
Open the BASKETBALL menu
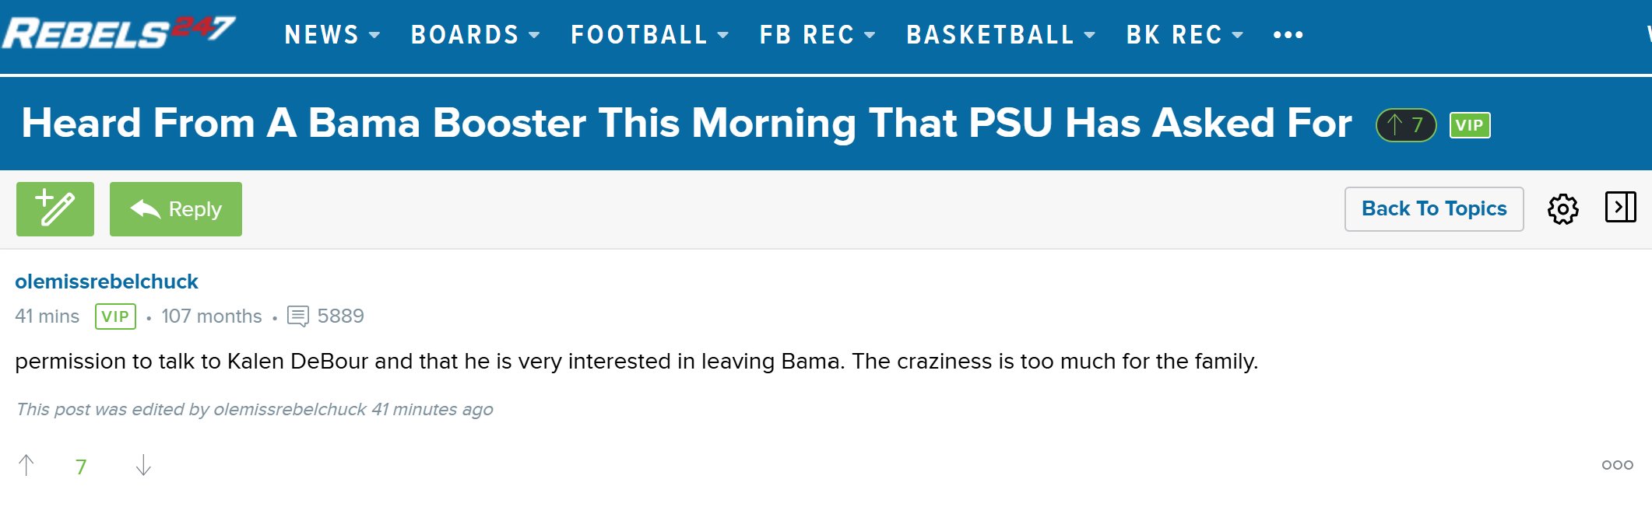tap(1000, 35)
